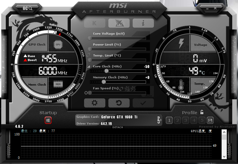Screen dimensions: 238x164
Task: Click 1455 MHz GPU clock readout
Action: click(x=55, y=58)
